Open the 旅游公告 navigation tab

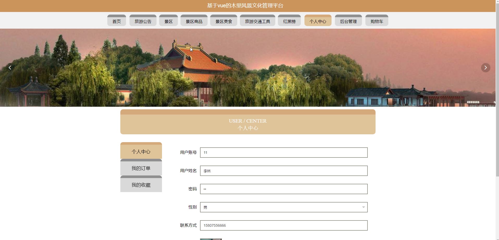click(x=143, y=20)
